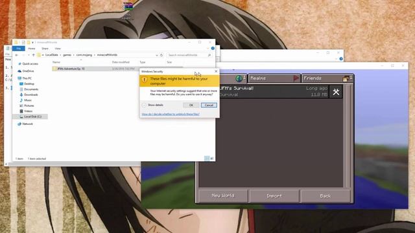415x233 pixels.
Task: Open recent locations dropdown arrow
Action: [x=29, y=55]
